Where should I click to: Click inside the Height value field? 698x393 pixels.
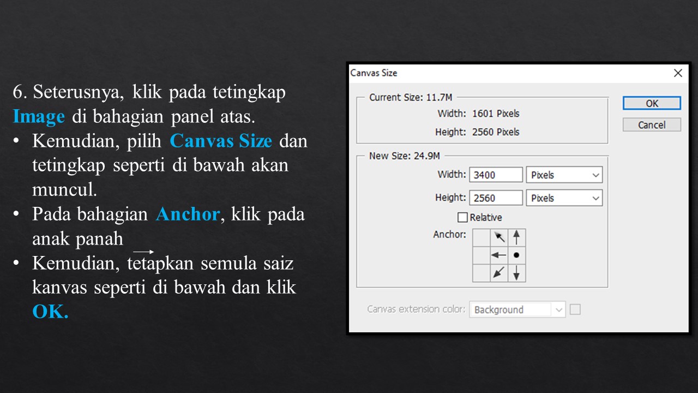495,198
